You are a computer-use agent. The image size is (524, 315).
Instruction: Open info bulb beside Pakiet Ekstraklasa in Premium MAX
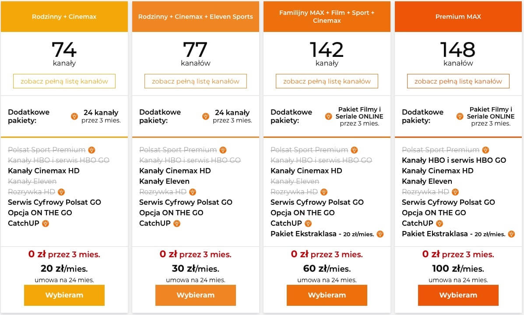tap(511, 234)
